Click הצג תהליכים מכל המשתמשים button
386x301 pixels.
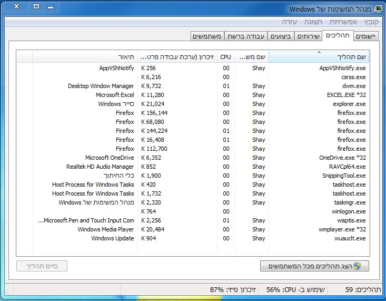point(314,266)
